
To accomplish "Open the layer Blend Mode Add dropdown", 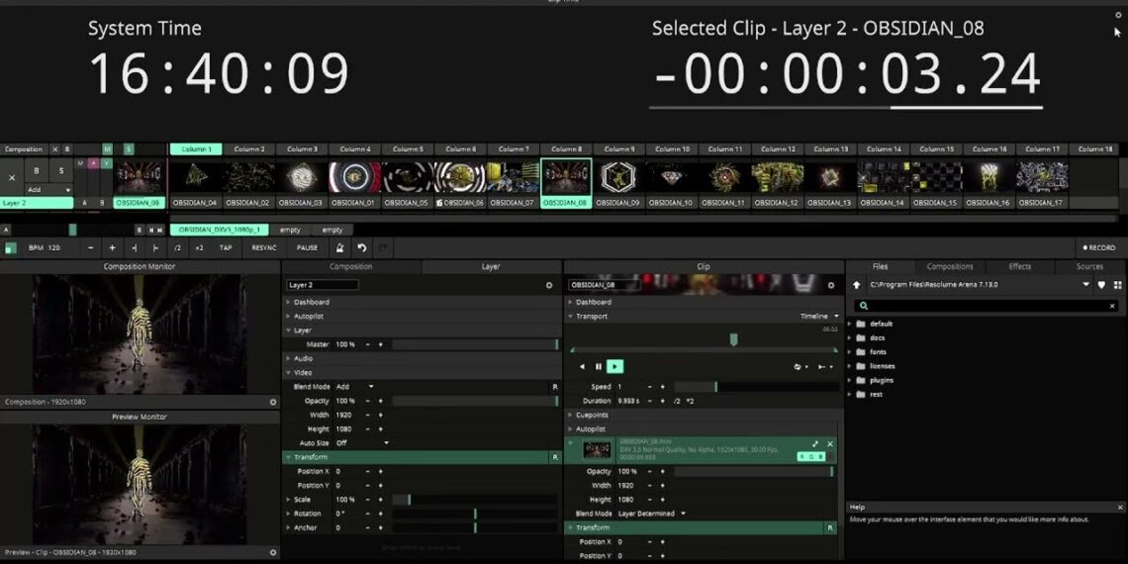I will pyautogui.click(x=355, y=387).
